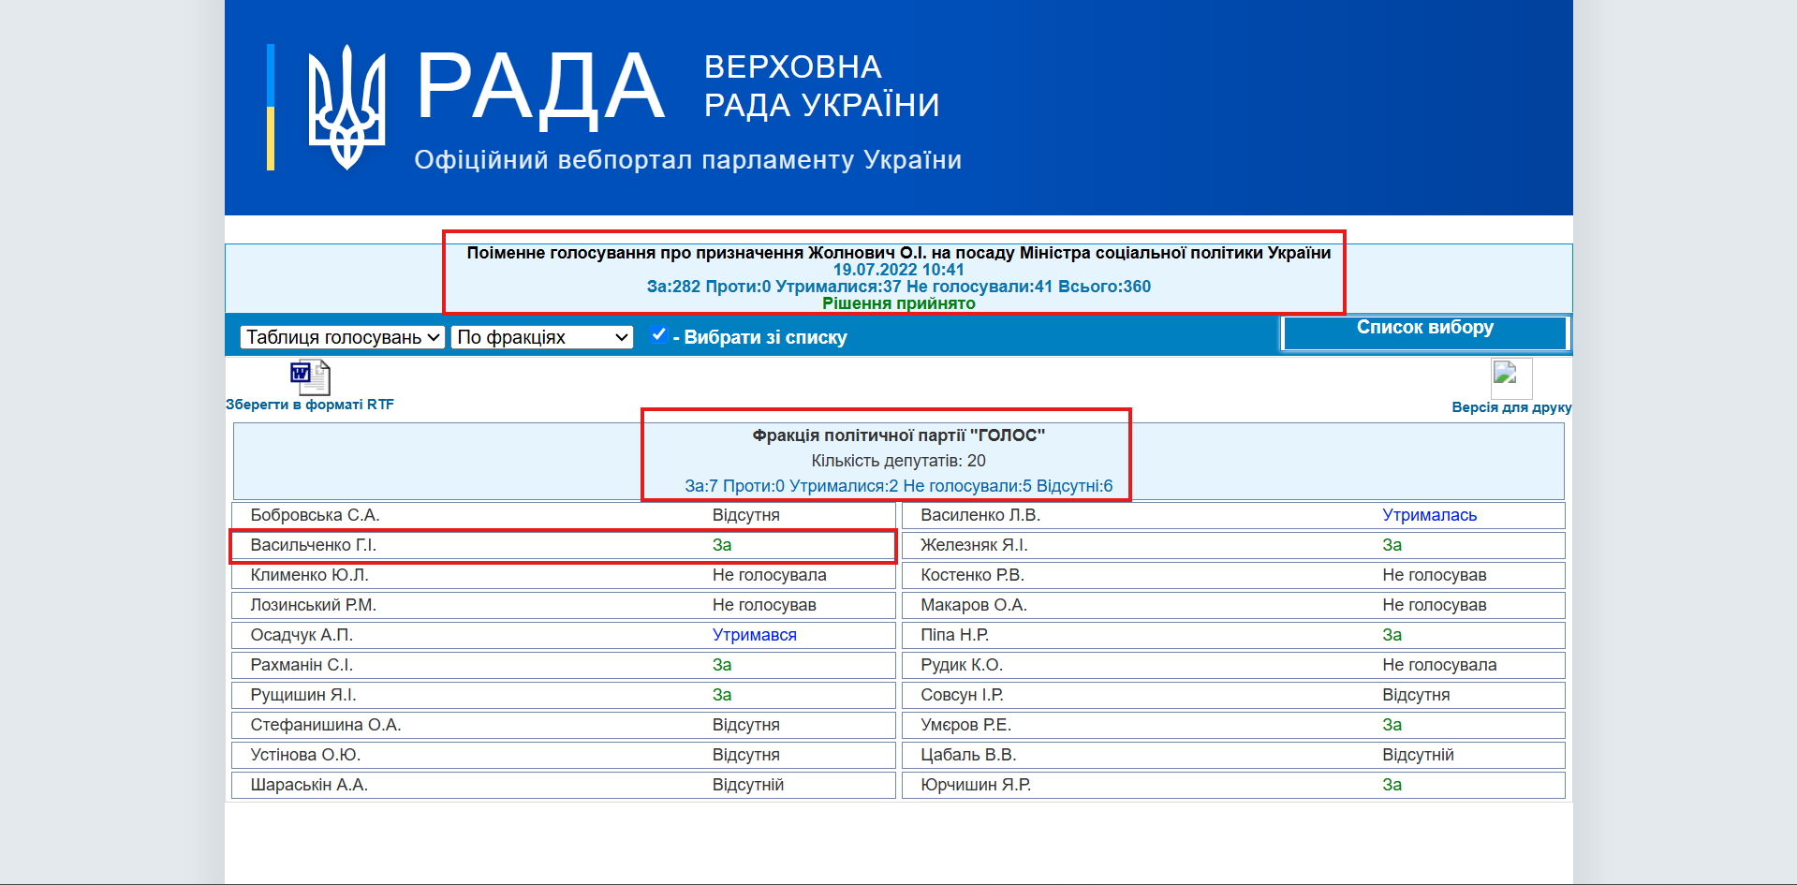Viewport: 1797px width, 885px height.
Task: Select deputy 'Стефанишина О.А.' name
Action: pos(326,725)
